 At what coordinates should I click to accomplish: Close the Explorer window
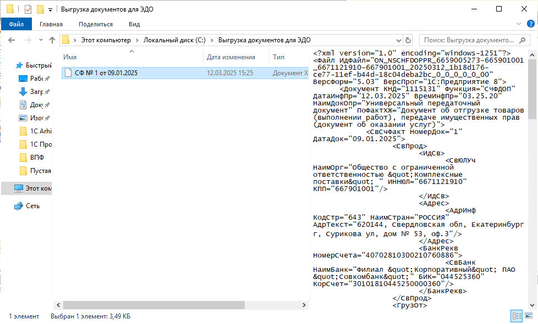tap(524, 9)
